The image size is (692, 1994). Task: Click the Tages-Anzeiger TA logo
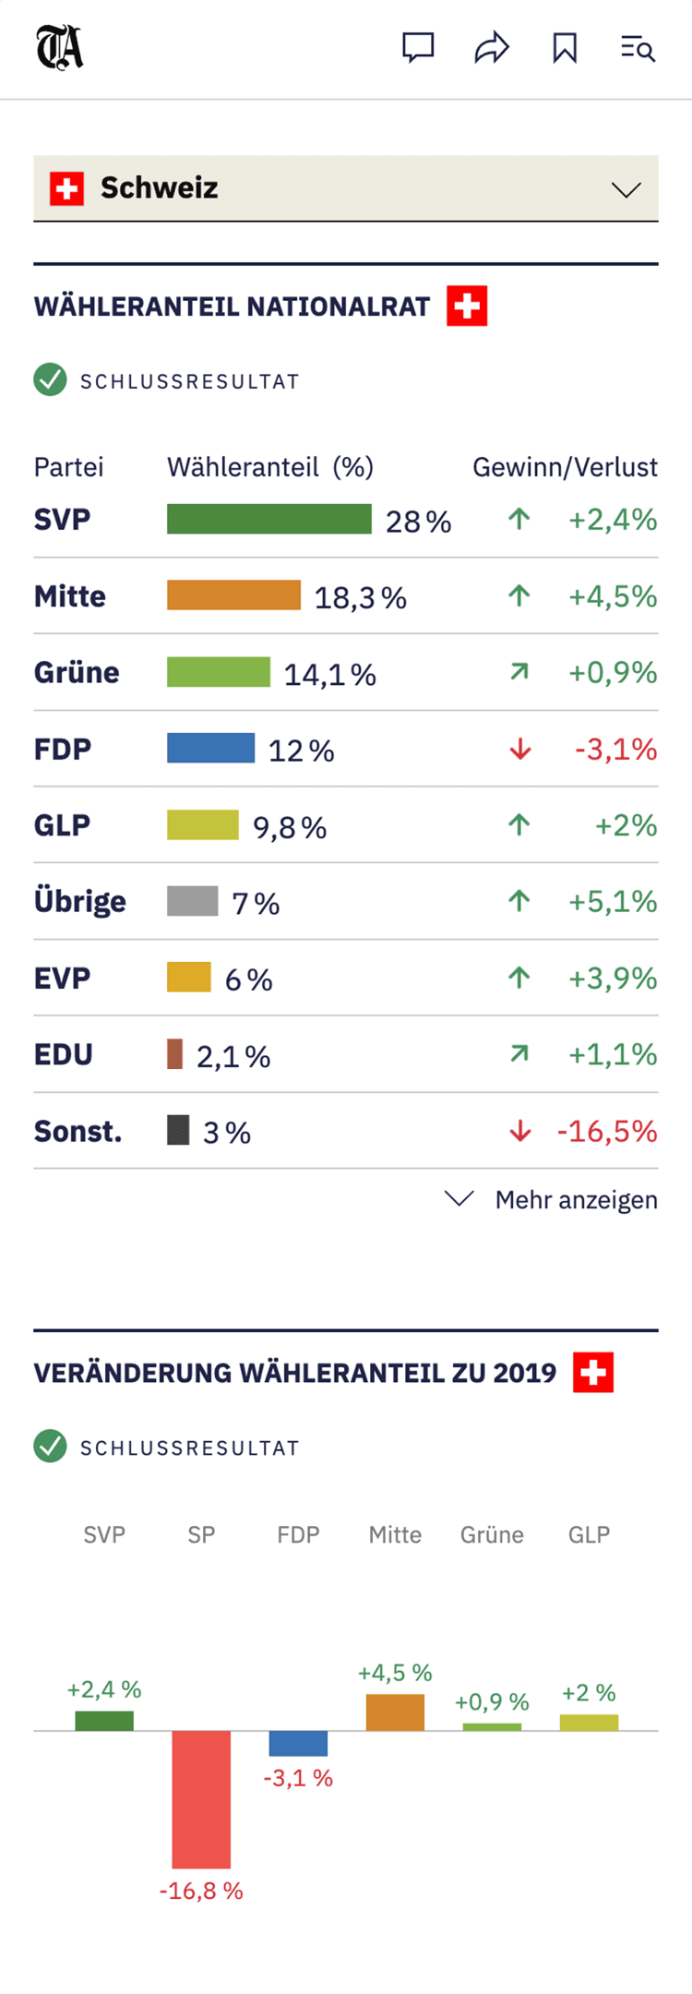coord(60,48)
